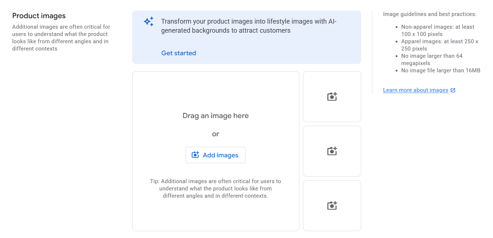Image resolution: width=493 pixels, height=238 pixels.
Task: Click the 16MB file size guideline bullet
Action: (x=441, y=70)
